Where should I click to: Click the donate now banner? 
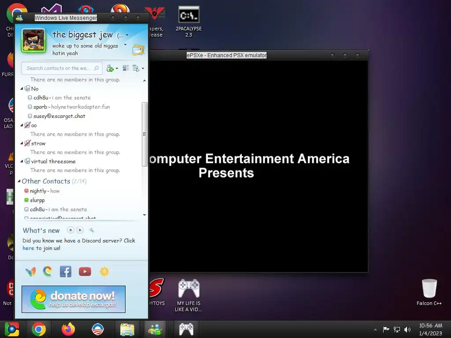pos(74,299)
